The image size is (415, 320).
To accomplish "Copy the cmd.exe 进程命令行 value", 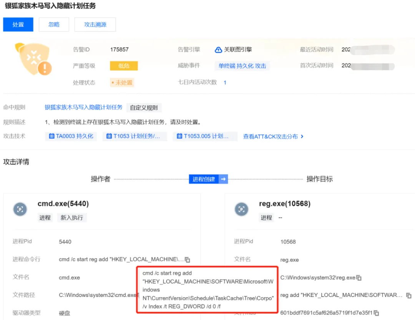I will 188,260.
